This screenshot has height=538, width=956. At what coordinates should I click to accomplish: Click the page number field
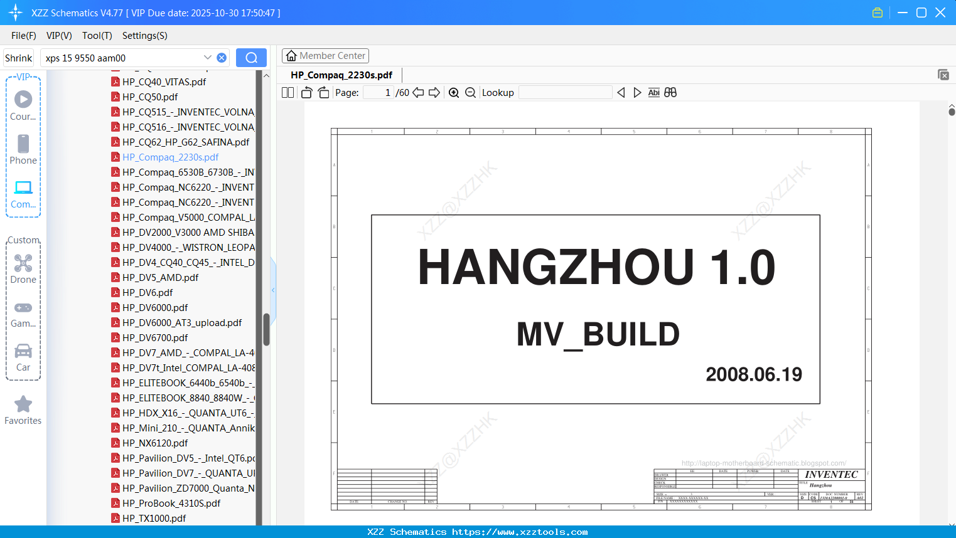pos(379,92)
